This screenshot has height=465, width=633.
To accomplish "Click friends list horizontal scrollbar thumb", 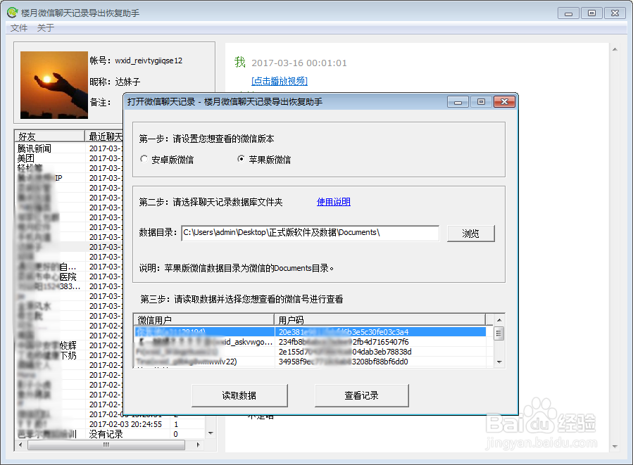I will [x=106, y=445].
